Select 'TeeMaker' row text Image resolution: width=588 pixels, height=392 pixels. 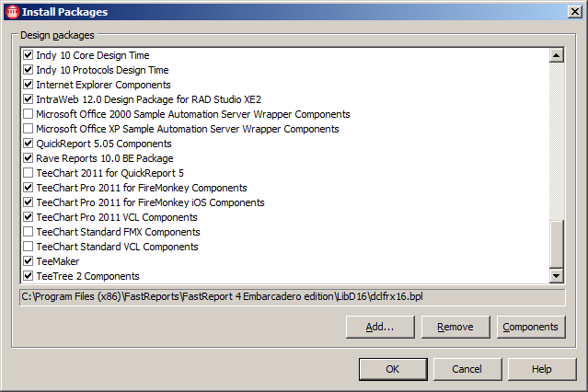58,261
